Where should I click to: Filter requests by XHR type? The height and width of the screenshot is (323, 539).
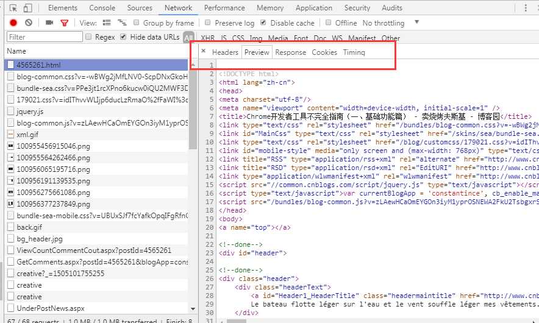pos(208,38)
